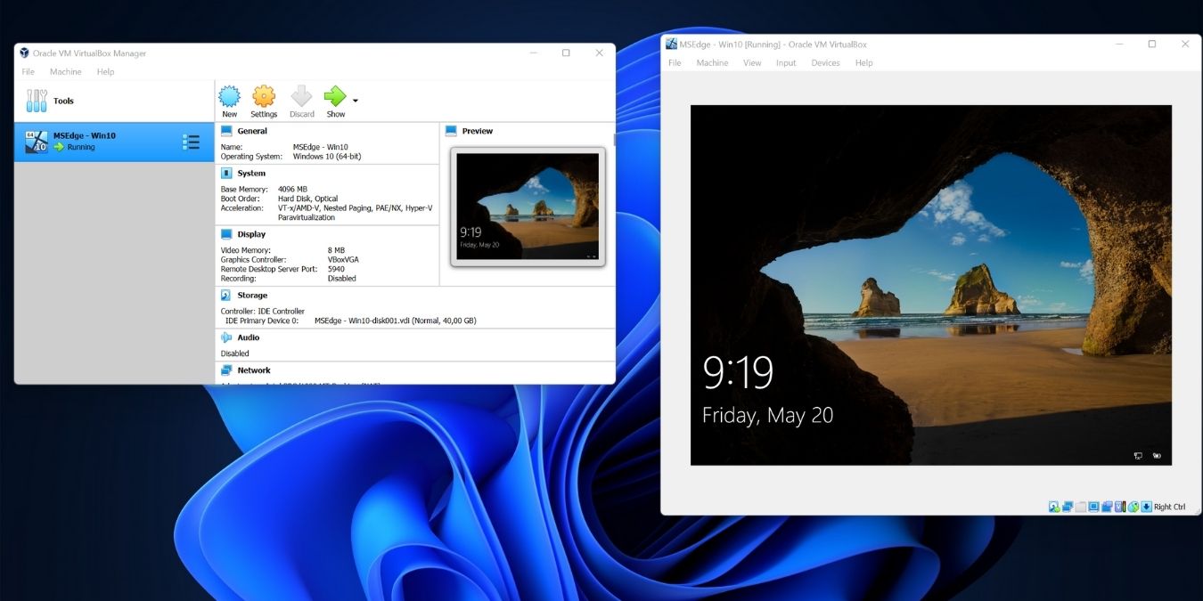Click the hard disk activity icon in status bar
The image size is (1203, 601).
click(x=1054, y=506)
